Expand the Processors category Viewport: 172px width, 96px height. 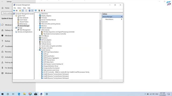(x=38, y=38)
